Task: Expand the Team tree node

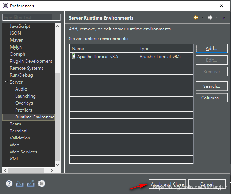Action: [5, 124]
